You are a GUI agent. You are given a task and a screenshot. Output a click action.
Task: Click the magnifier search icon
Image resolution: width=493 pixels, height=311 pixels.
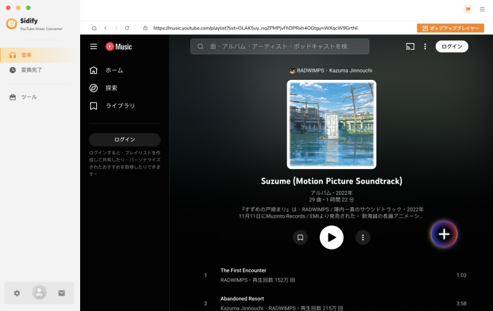(200, 46)
